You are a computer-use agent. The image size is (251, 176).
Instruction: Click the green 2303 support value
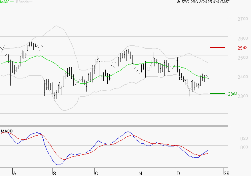tap(233, 94)
